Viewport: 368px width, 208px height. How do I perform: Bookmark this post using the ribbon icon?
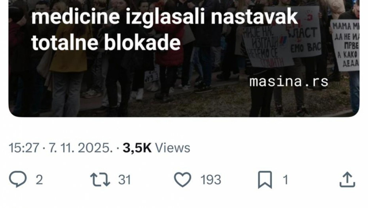pos(265,180)
